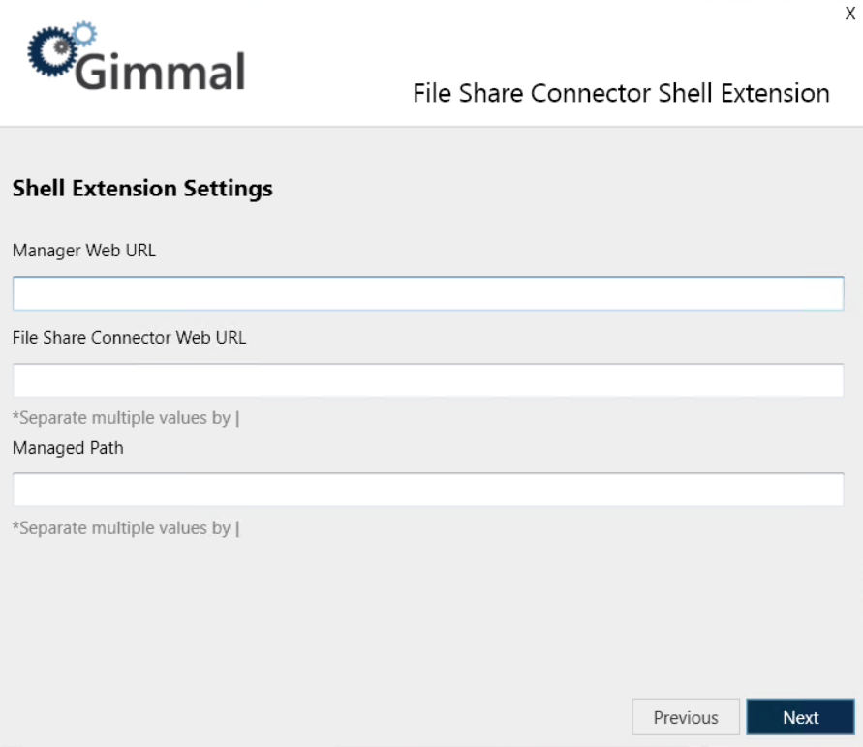Click the File Share Connector Web URL label
Screen dimensions: 863x747
click(130, 338)
